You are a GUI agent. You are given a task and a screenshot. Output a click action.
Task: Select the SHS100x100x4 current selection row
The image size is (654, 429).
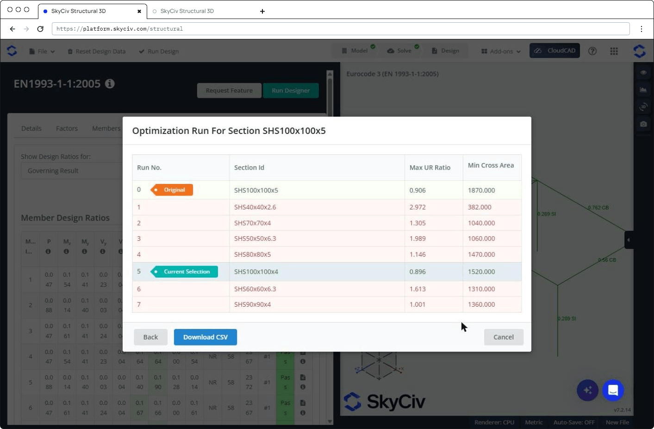coord(327,272)
